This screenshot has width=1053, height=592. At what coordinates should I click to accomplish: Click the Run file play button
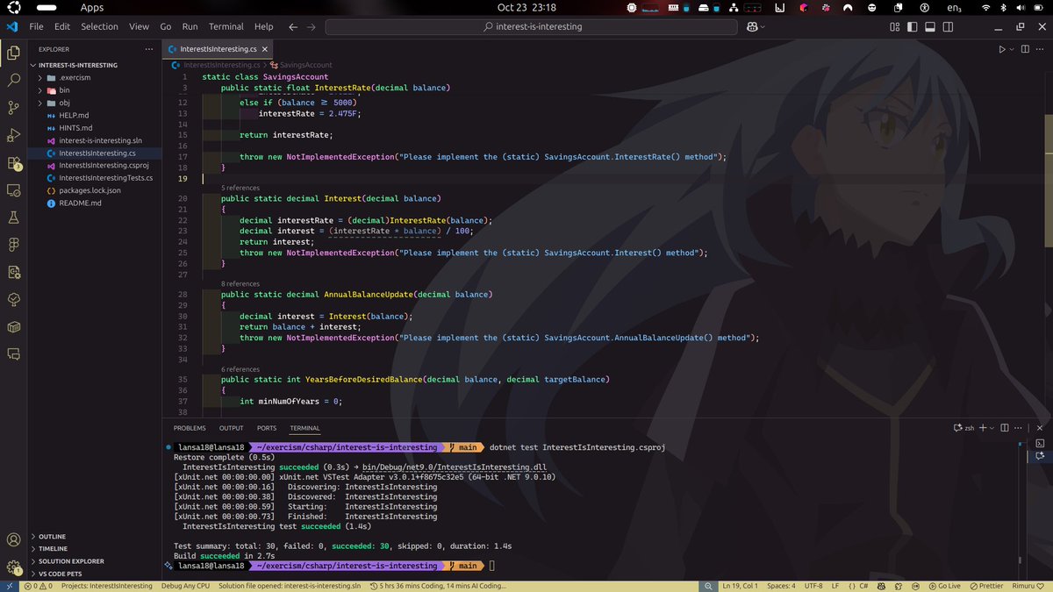pyautogui.click(x=1001, y=49)
